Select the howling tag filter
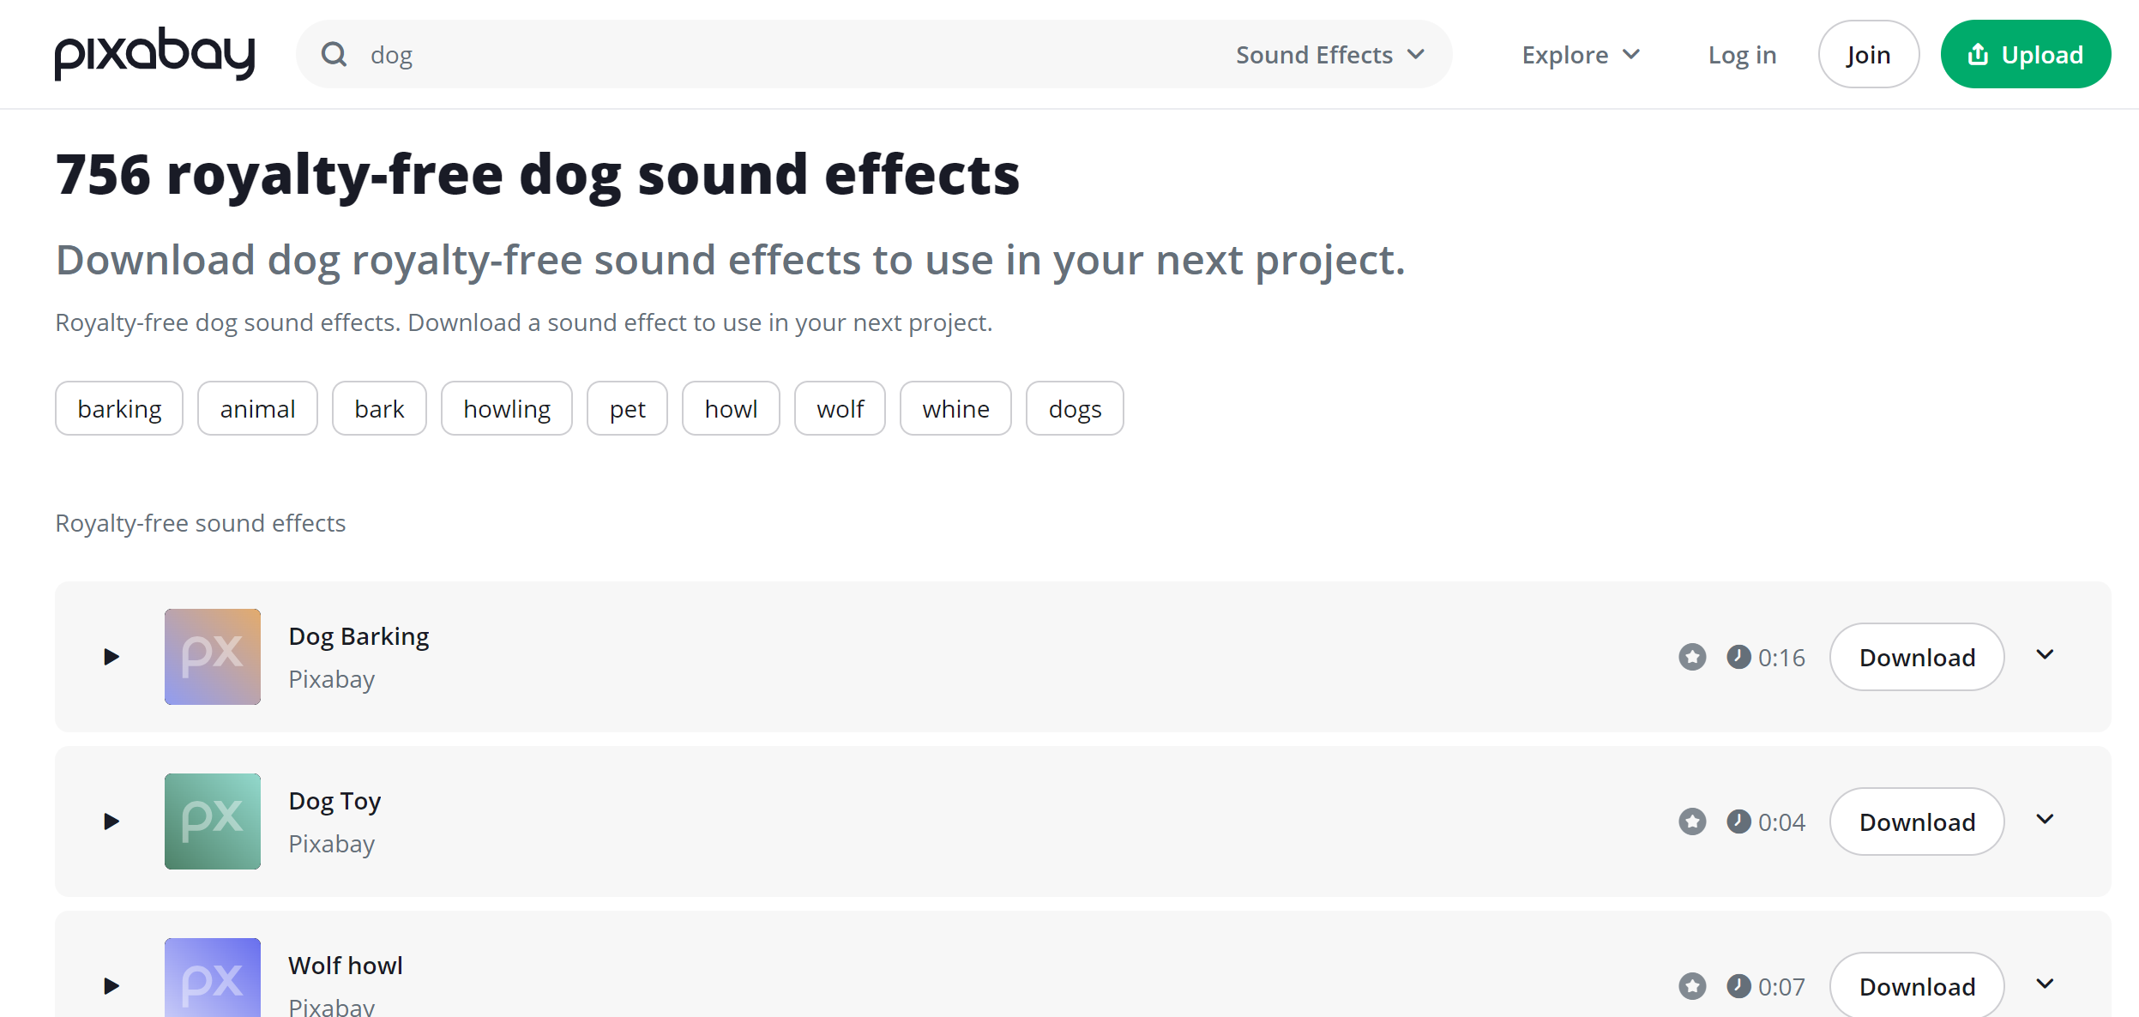 507,409
